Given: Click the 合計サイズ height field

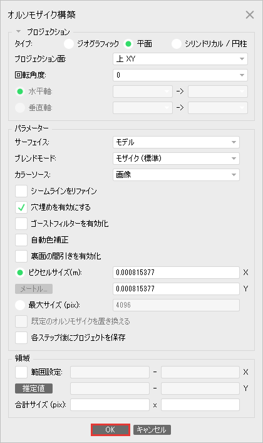Looking at the screenshot, I should coord(200,405).
